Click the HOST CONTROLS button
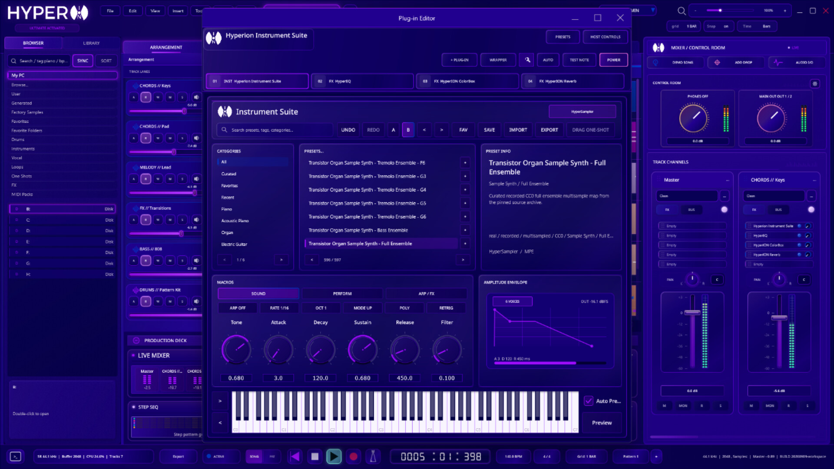Viewport: 834px width, 469px height. [x=605, y=37]
